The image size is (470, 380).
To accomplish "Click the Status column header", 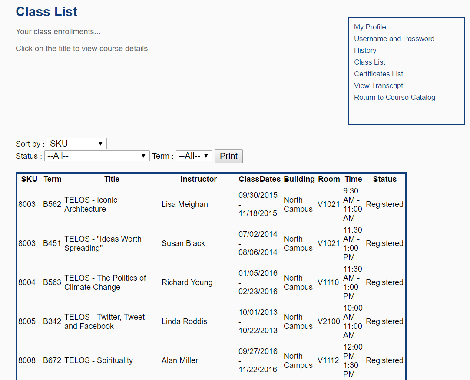I will 384,179.
